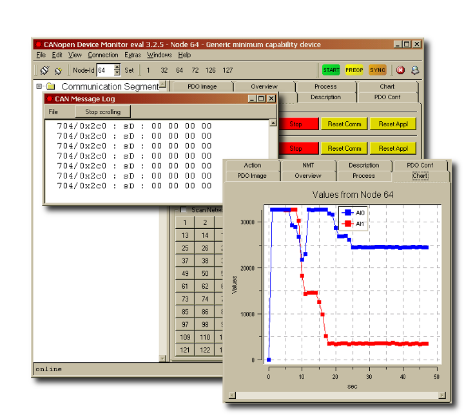Image resolution: width=464 pixels, height=415 pixels.
Task: Click node cell 13 in network grid
Action: (185, 235)
